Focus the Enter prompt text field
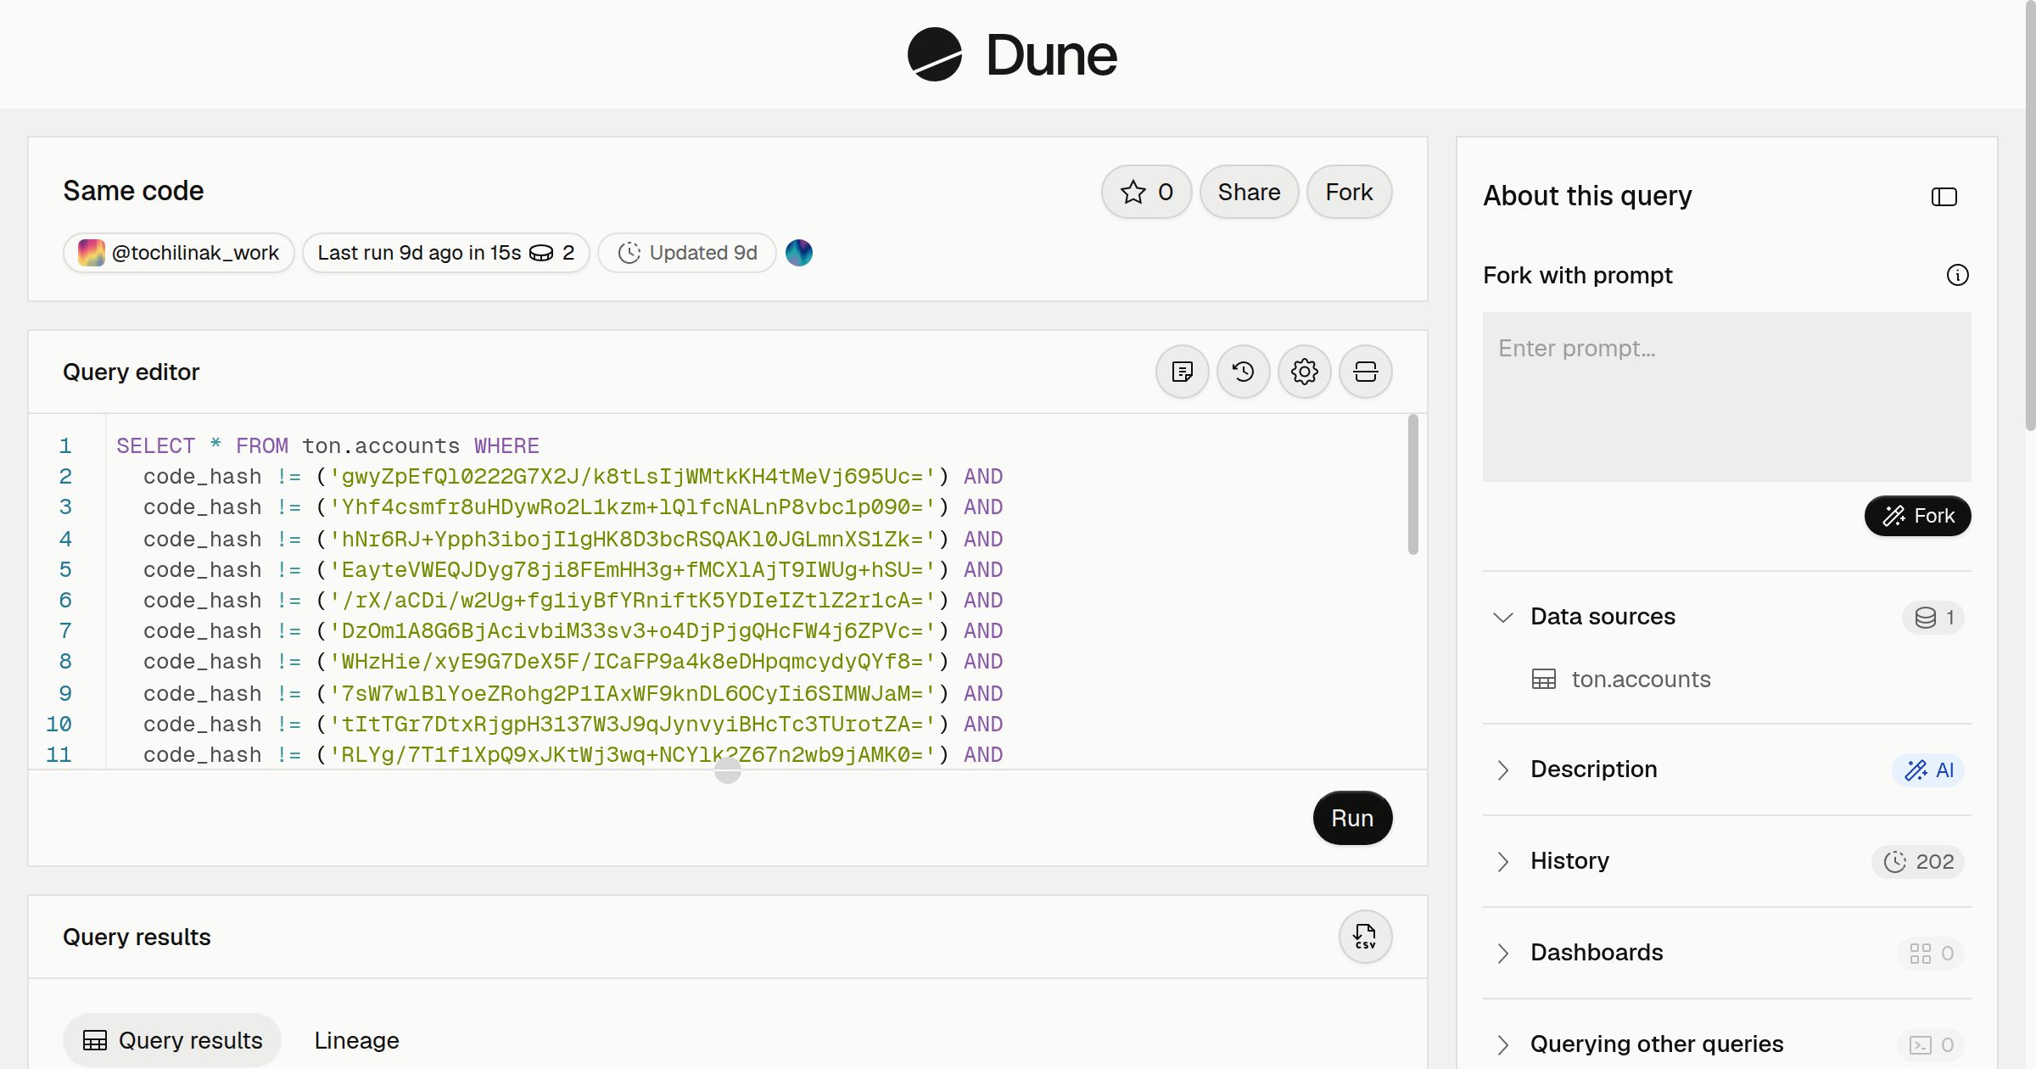Screen dimensions: 2036x1069 1727,397
